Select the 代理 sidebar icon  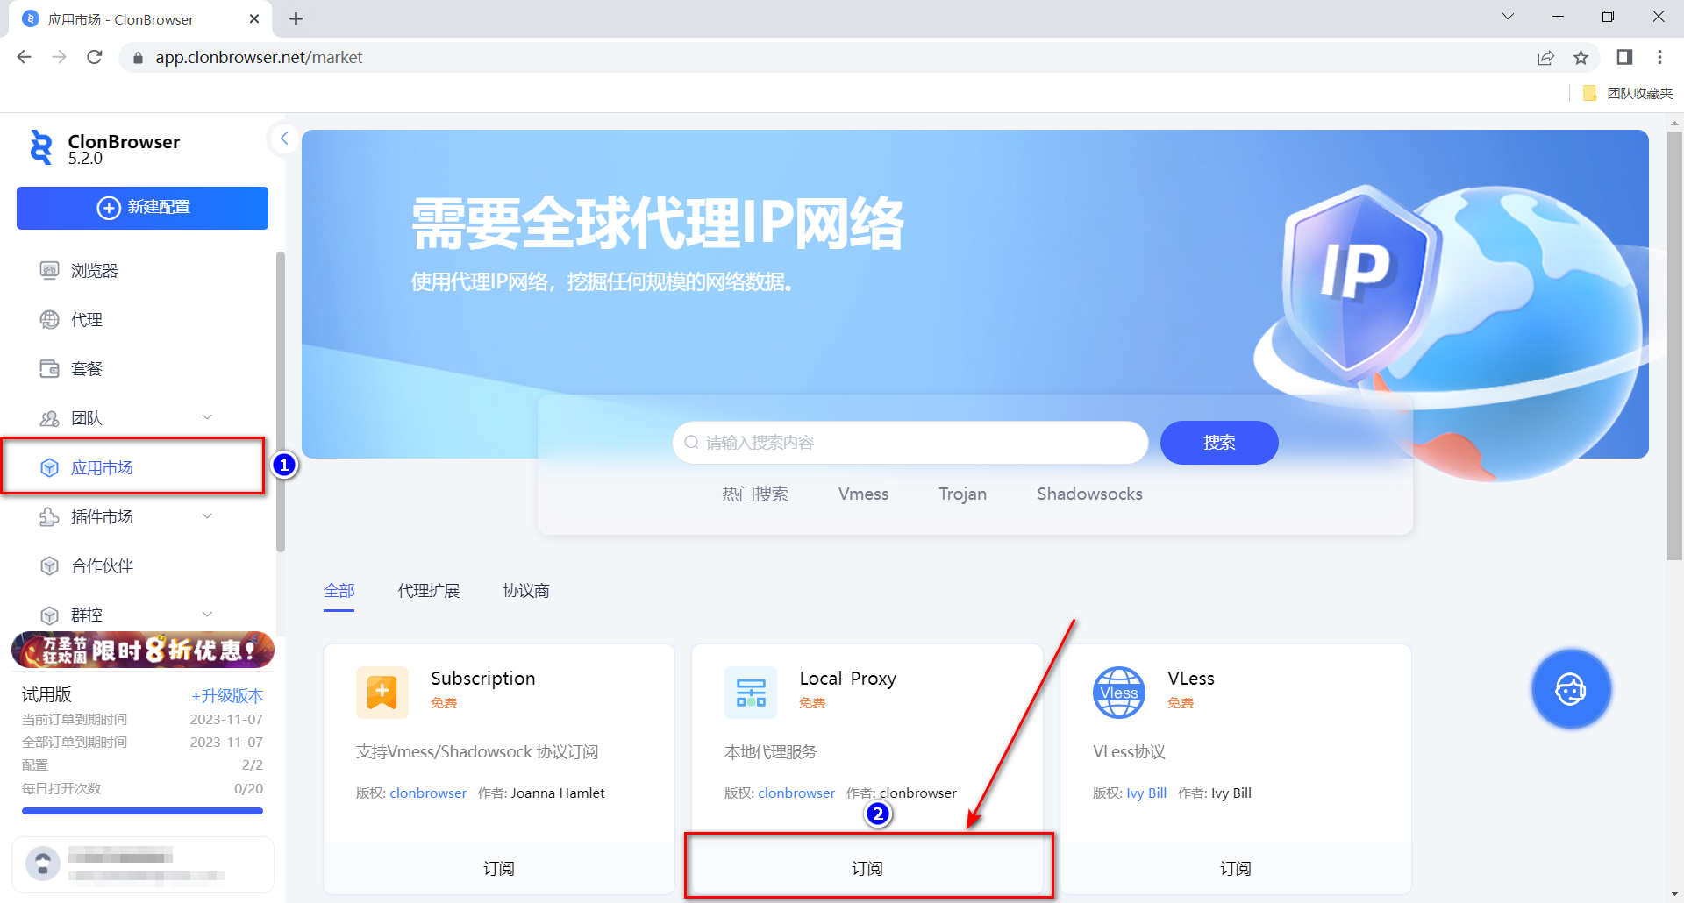tap(87, 319)
